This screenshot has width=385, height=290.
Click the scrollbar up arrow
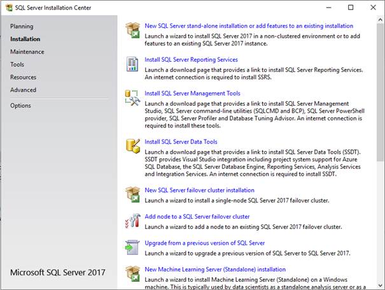coord(381,19)
